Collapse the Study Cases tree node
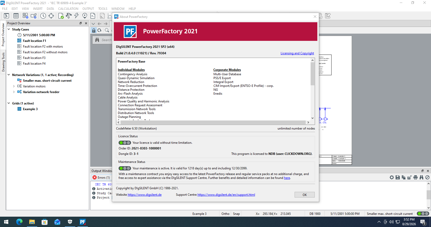This screenshot has width=431, height=227. click(x=9, y=29)
